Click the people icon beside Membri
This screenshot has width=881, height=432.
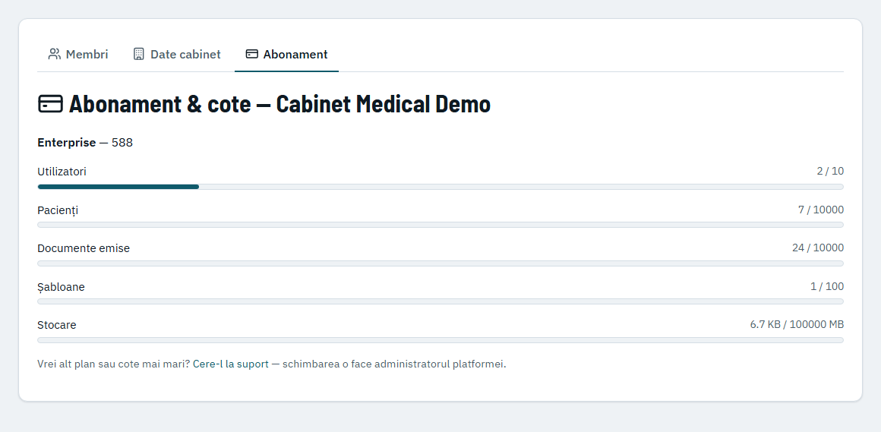tap(55, 54)
